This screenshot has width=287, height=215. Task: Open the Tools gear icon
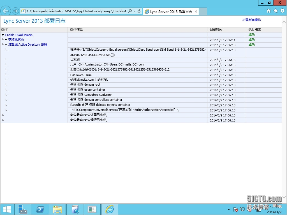tap(283, 11)
